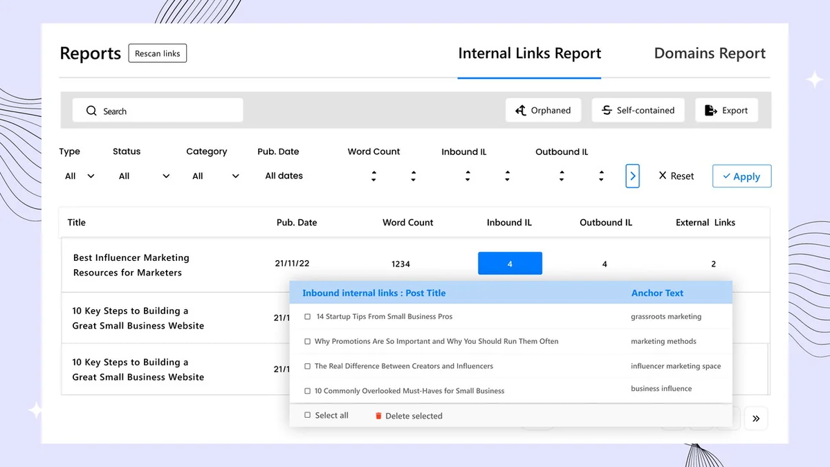This screenshot has width=830, height=467.
Task: Click the Orphaned filter icon
Action: pos(521,111)
